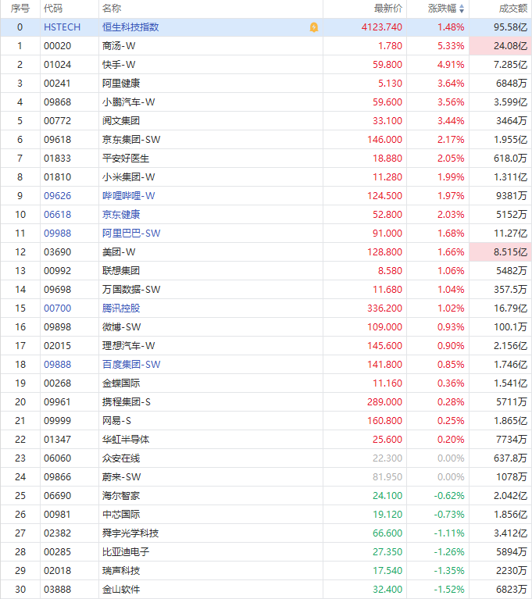
Task: Click 华虹半导体 stock name
Action: (126, 439)
